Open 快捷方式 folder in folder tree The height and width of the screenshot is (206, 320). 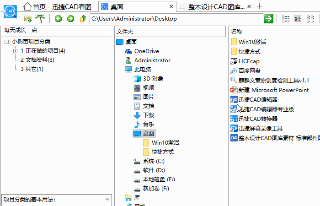pyautogui.click(x=163, y=152)
